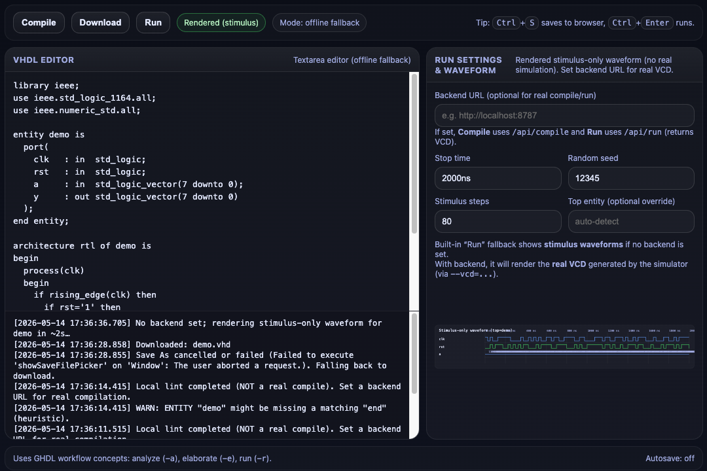Image resolution: width=707 pixels, height=471 pixels.
Task: Click the VHDL editor vertical scrollbar
Action: tap(414, 153)
